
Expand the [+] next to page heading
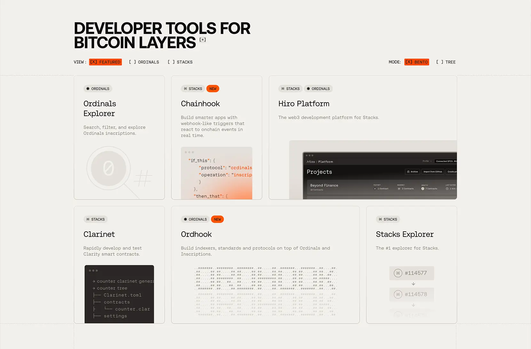tap(203, 40)
